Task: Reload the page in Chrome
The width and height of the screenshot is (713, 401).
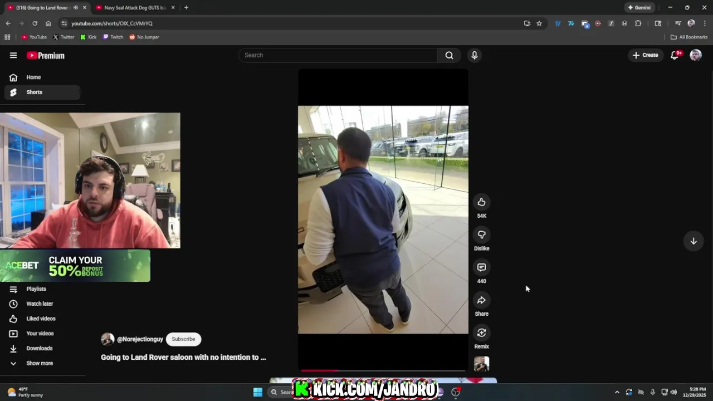Action: 35,23
